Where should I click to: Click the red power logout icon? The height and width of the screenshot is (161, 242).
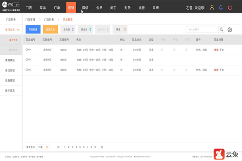point(230,7)
